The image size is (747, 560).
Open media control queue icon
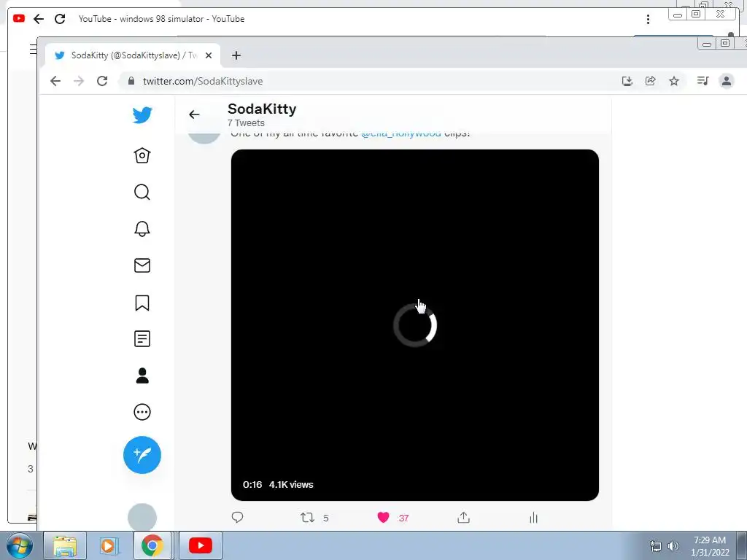point(703,81)
